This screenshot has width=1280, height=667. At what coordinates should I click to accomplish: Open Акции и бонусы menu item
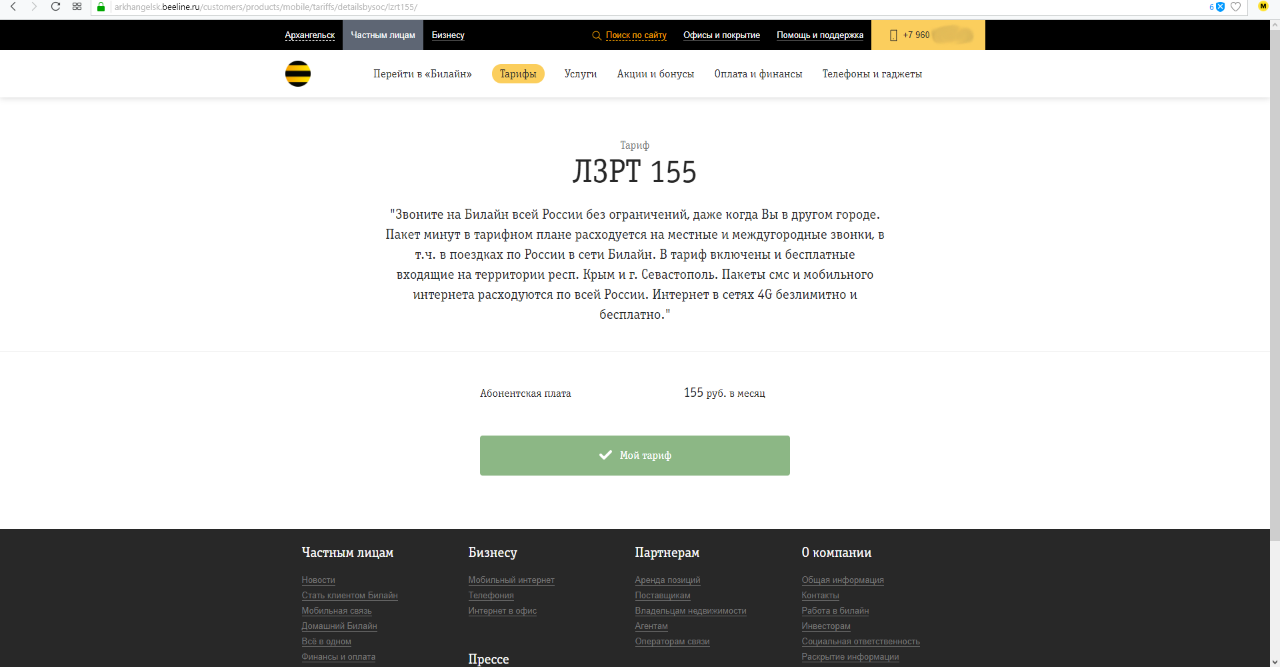tap(655, 74)
